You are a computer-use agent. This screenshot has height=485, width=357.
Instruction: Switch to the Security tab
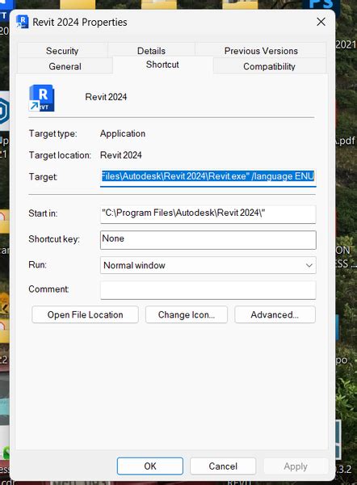(62, 50)
